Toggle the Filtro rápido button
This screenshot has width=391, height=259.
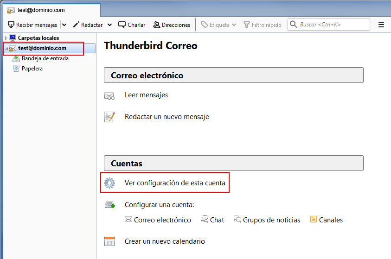(x=263, y=25)
